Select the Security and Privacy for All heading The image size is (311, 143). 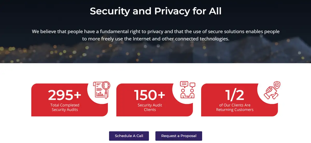tap(155, 11)
